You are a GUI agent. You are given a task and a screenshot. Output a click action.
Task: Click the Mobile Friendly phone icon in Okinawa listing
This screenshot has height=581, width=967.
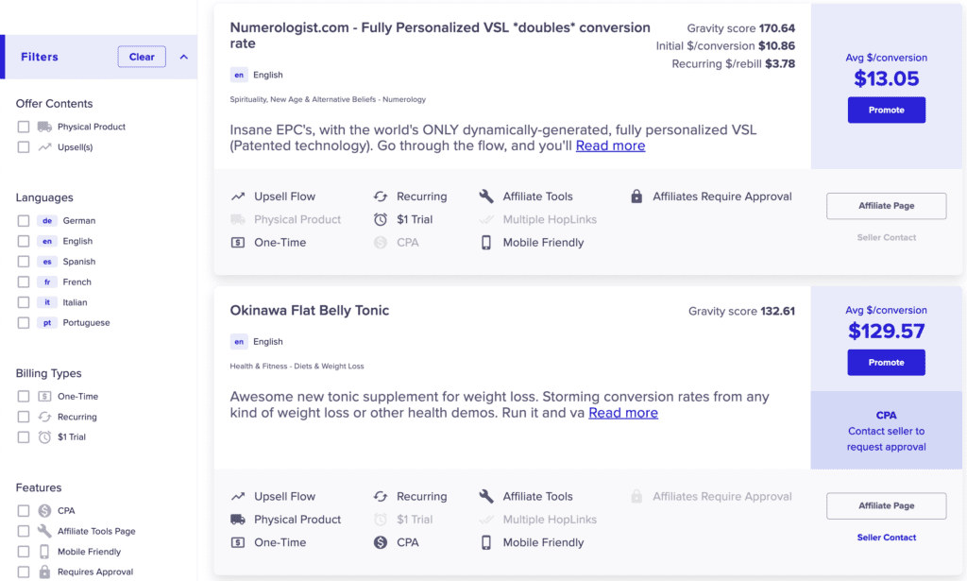point(486,542)
